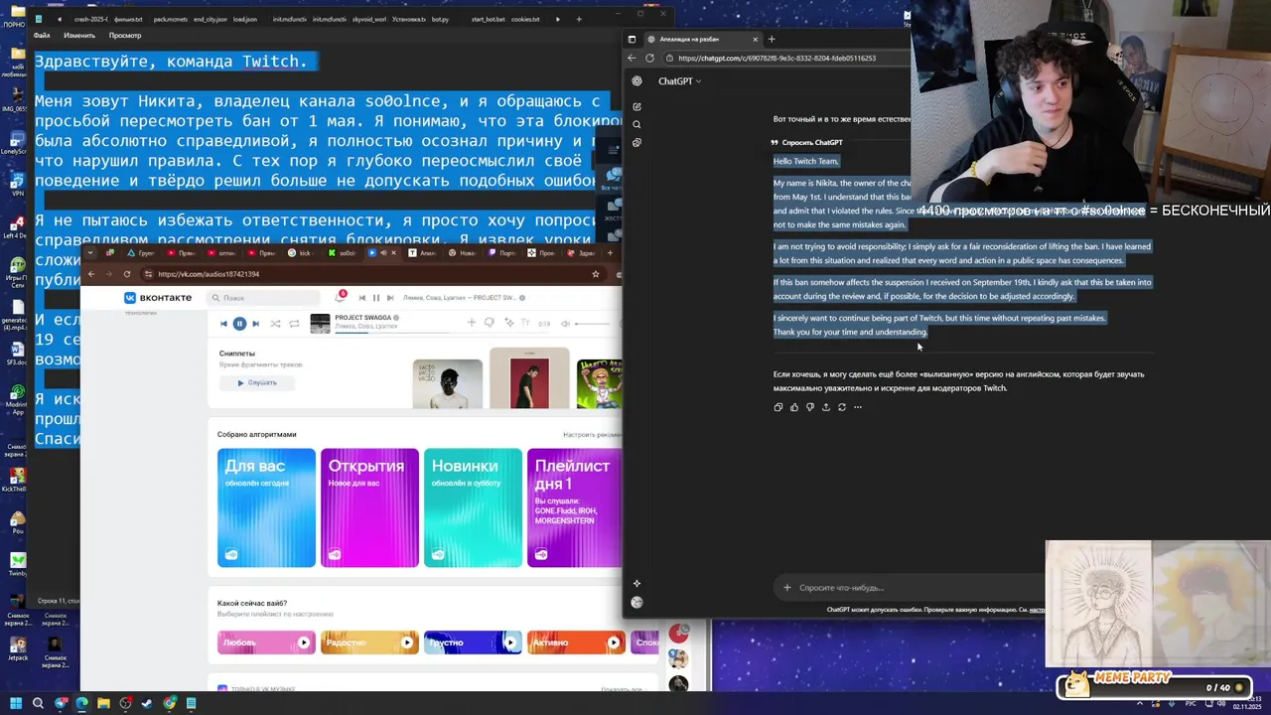Click Настроить рекомендации link

coord(592,435)
